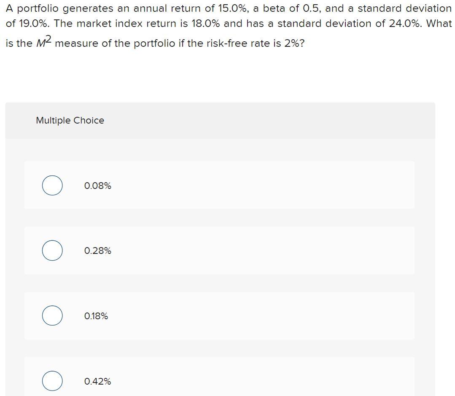Select the 0.08% radio button
This screenshot has height=396, width=455.
click(52, 186)
